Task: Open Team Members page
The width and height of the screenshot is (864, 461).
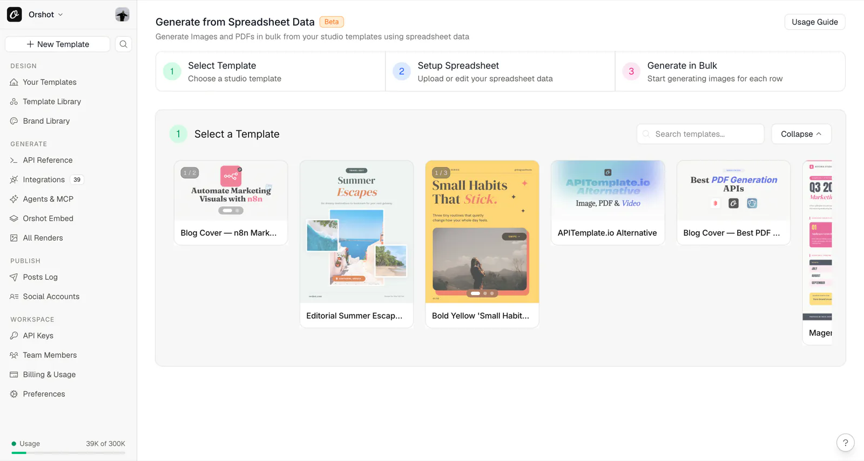Action: [x=50, y=355]
